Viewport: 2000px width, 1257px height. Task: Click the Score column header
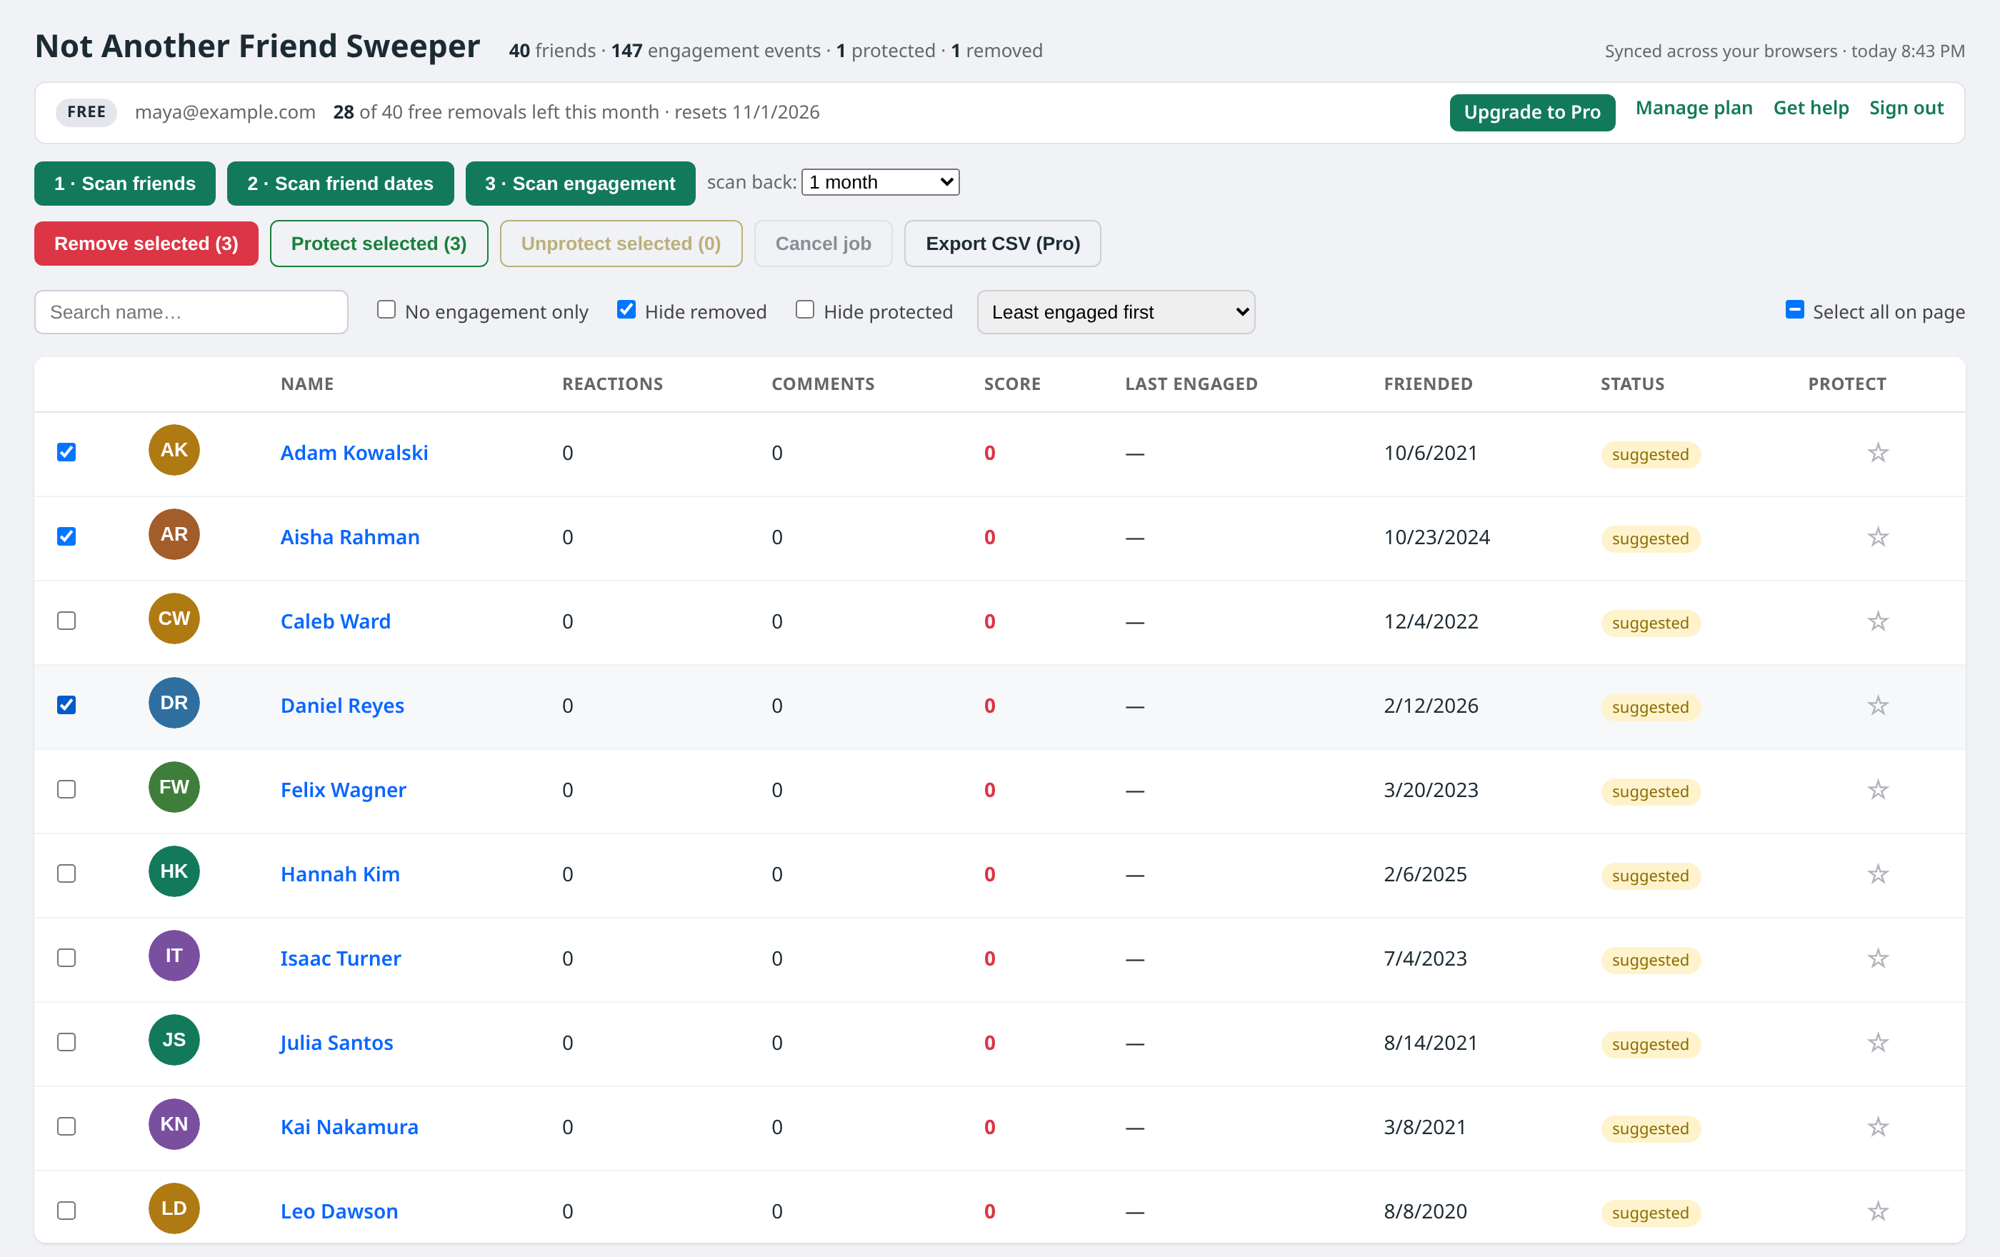[1011, 384]
